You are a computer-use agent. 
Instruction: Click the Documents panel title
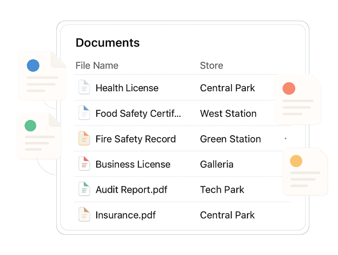click(x=107, y=43)
